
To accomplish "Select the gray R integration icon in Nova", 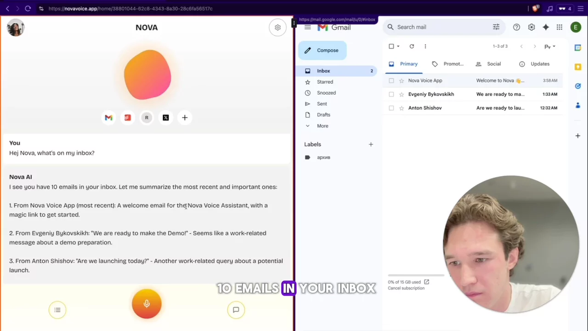I will [x=147, y=118].
